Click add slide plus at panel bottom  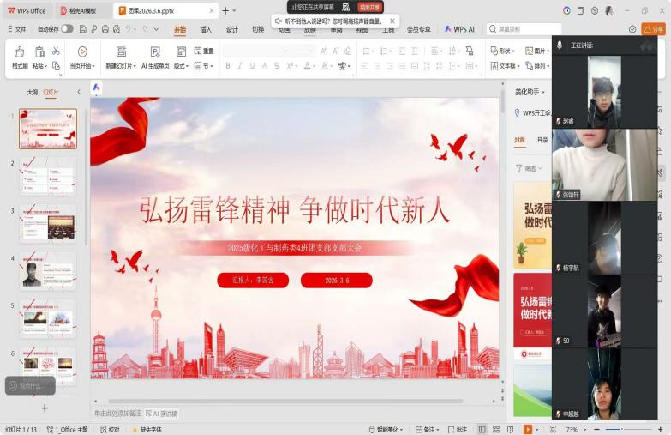45,408
